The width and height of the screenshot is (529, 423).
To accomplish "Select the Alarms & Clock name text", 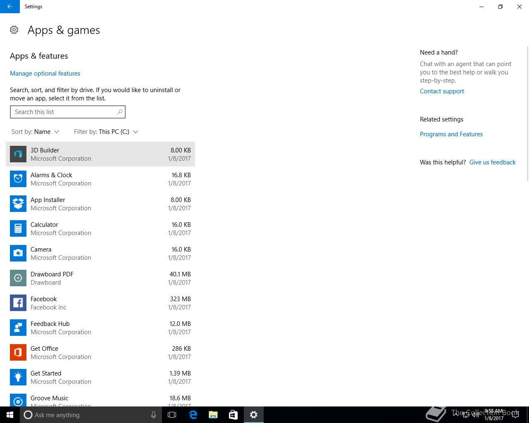I will (51, 175).
